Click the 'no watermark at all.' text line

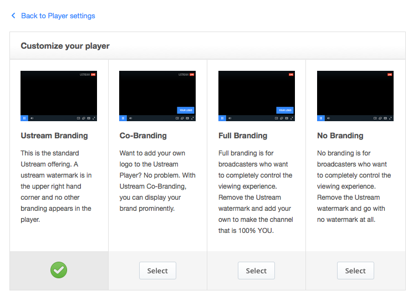pos(346,220)
